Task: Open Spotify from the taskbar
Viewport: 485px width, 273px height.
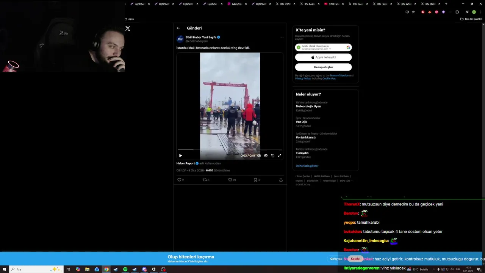Action: (125, 269)
